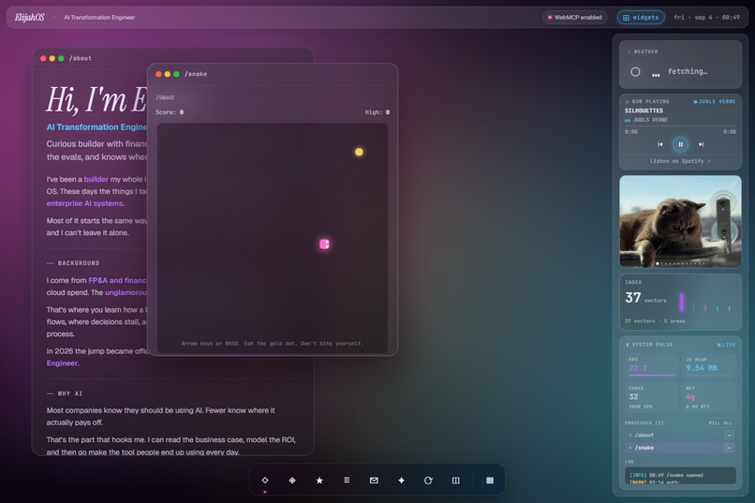Click the diamond-with-center-dot dock icon

pyautogui.click(x=292, y=480)
